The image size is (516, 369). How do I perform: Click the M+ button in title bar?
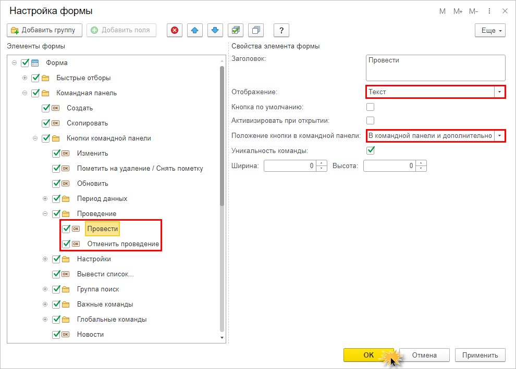pyautogui.click(x=458, y=11)
